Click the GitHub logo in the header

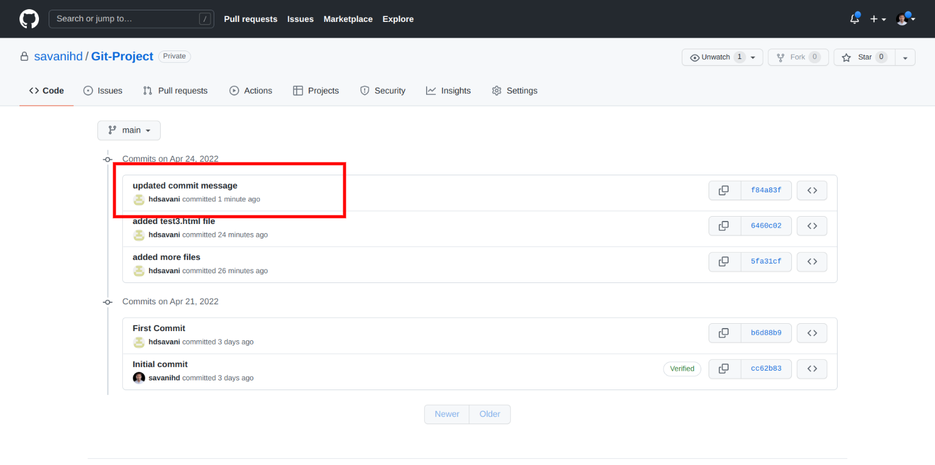pyautogui.click(x=29, y=19)
